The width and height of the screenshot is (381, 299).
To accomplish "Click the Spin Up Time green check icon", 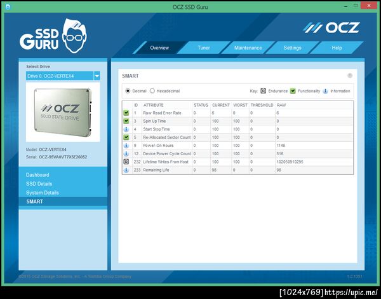I will [126, 121].
